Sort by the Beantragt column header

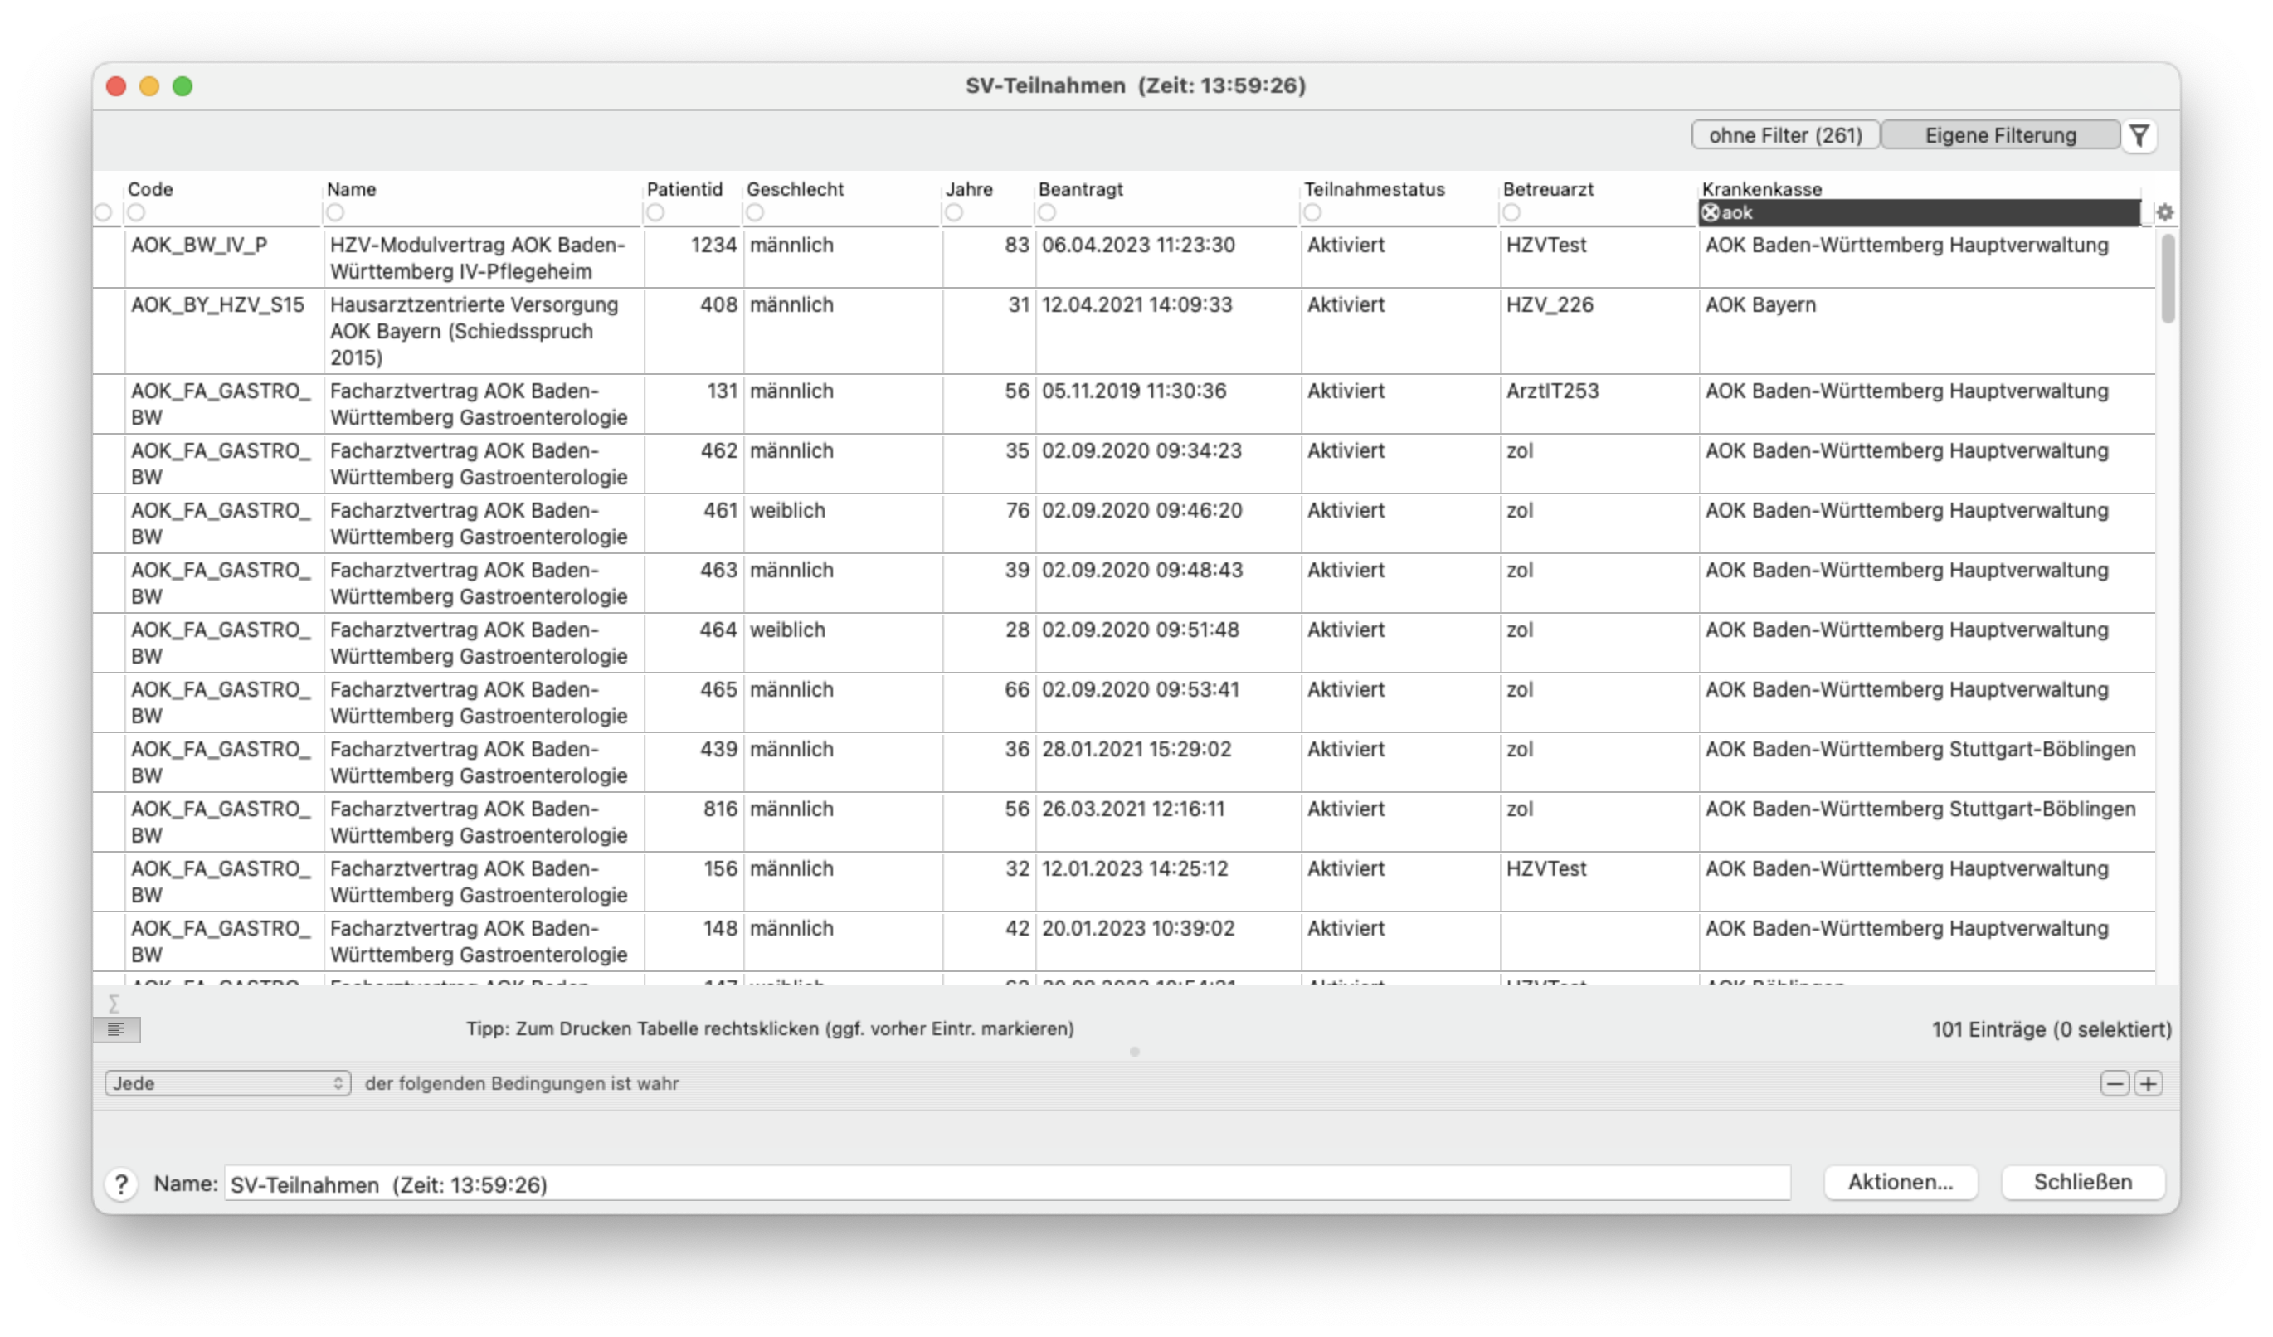[x=1081, y=189]
